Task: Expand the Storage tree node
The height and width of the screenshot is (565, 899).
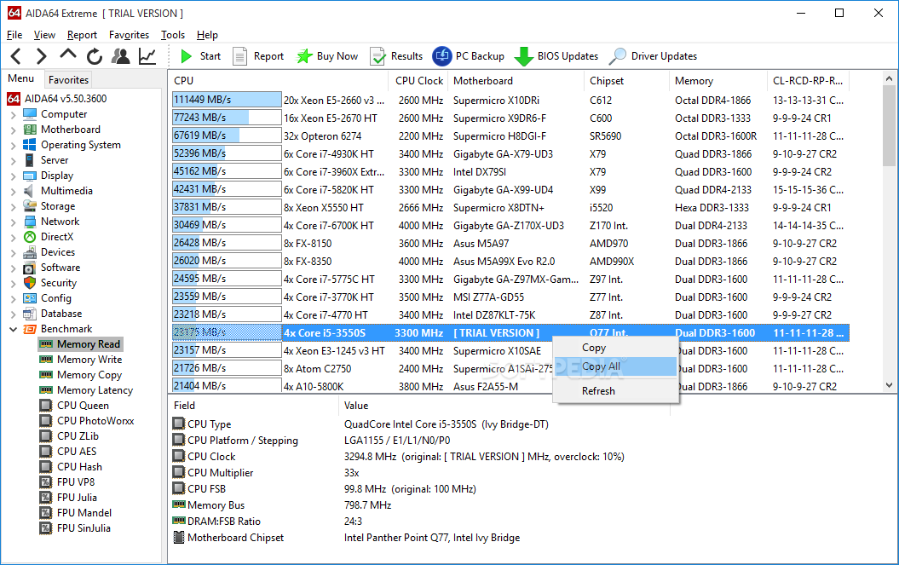Action: [13, 206]
